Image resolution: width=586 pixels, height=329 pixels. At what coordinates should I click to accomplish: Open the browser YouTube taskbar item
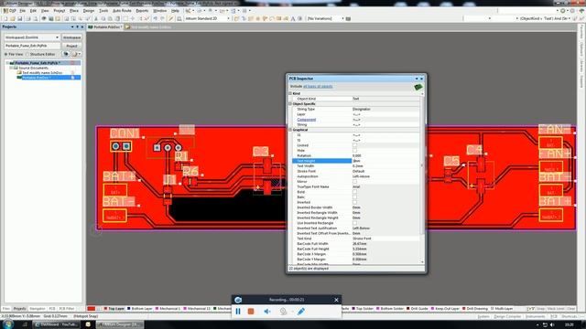[56, 324]
